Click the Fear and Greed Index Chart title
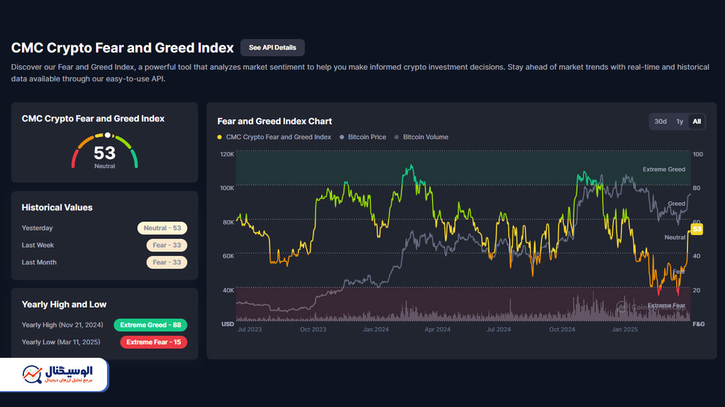 tap(275, 121)
